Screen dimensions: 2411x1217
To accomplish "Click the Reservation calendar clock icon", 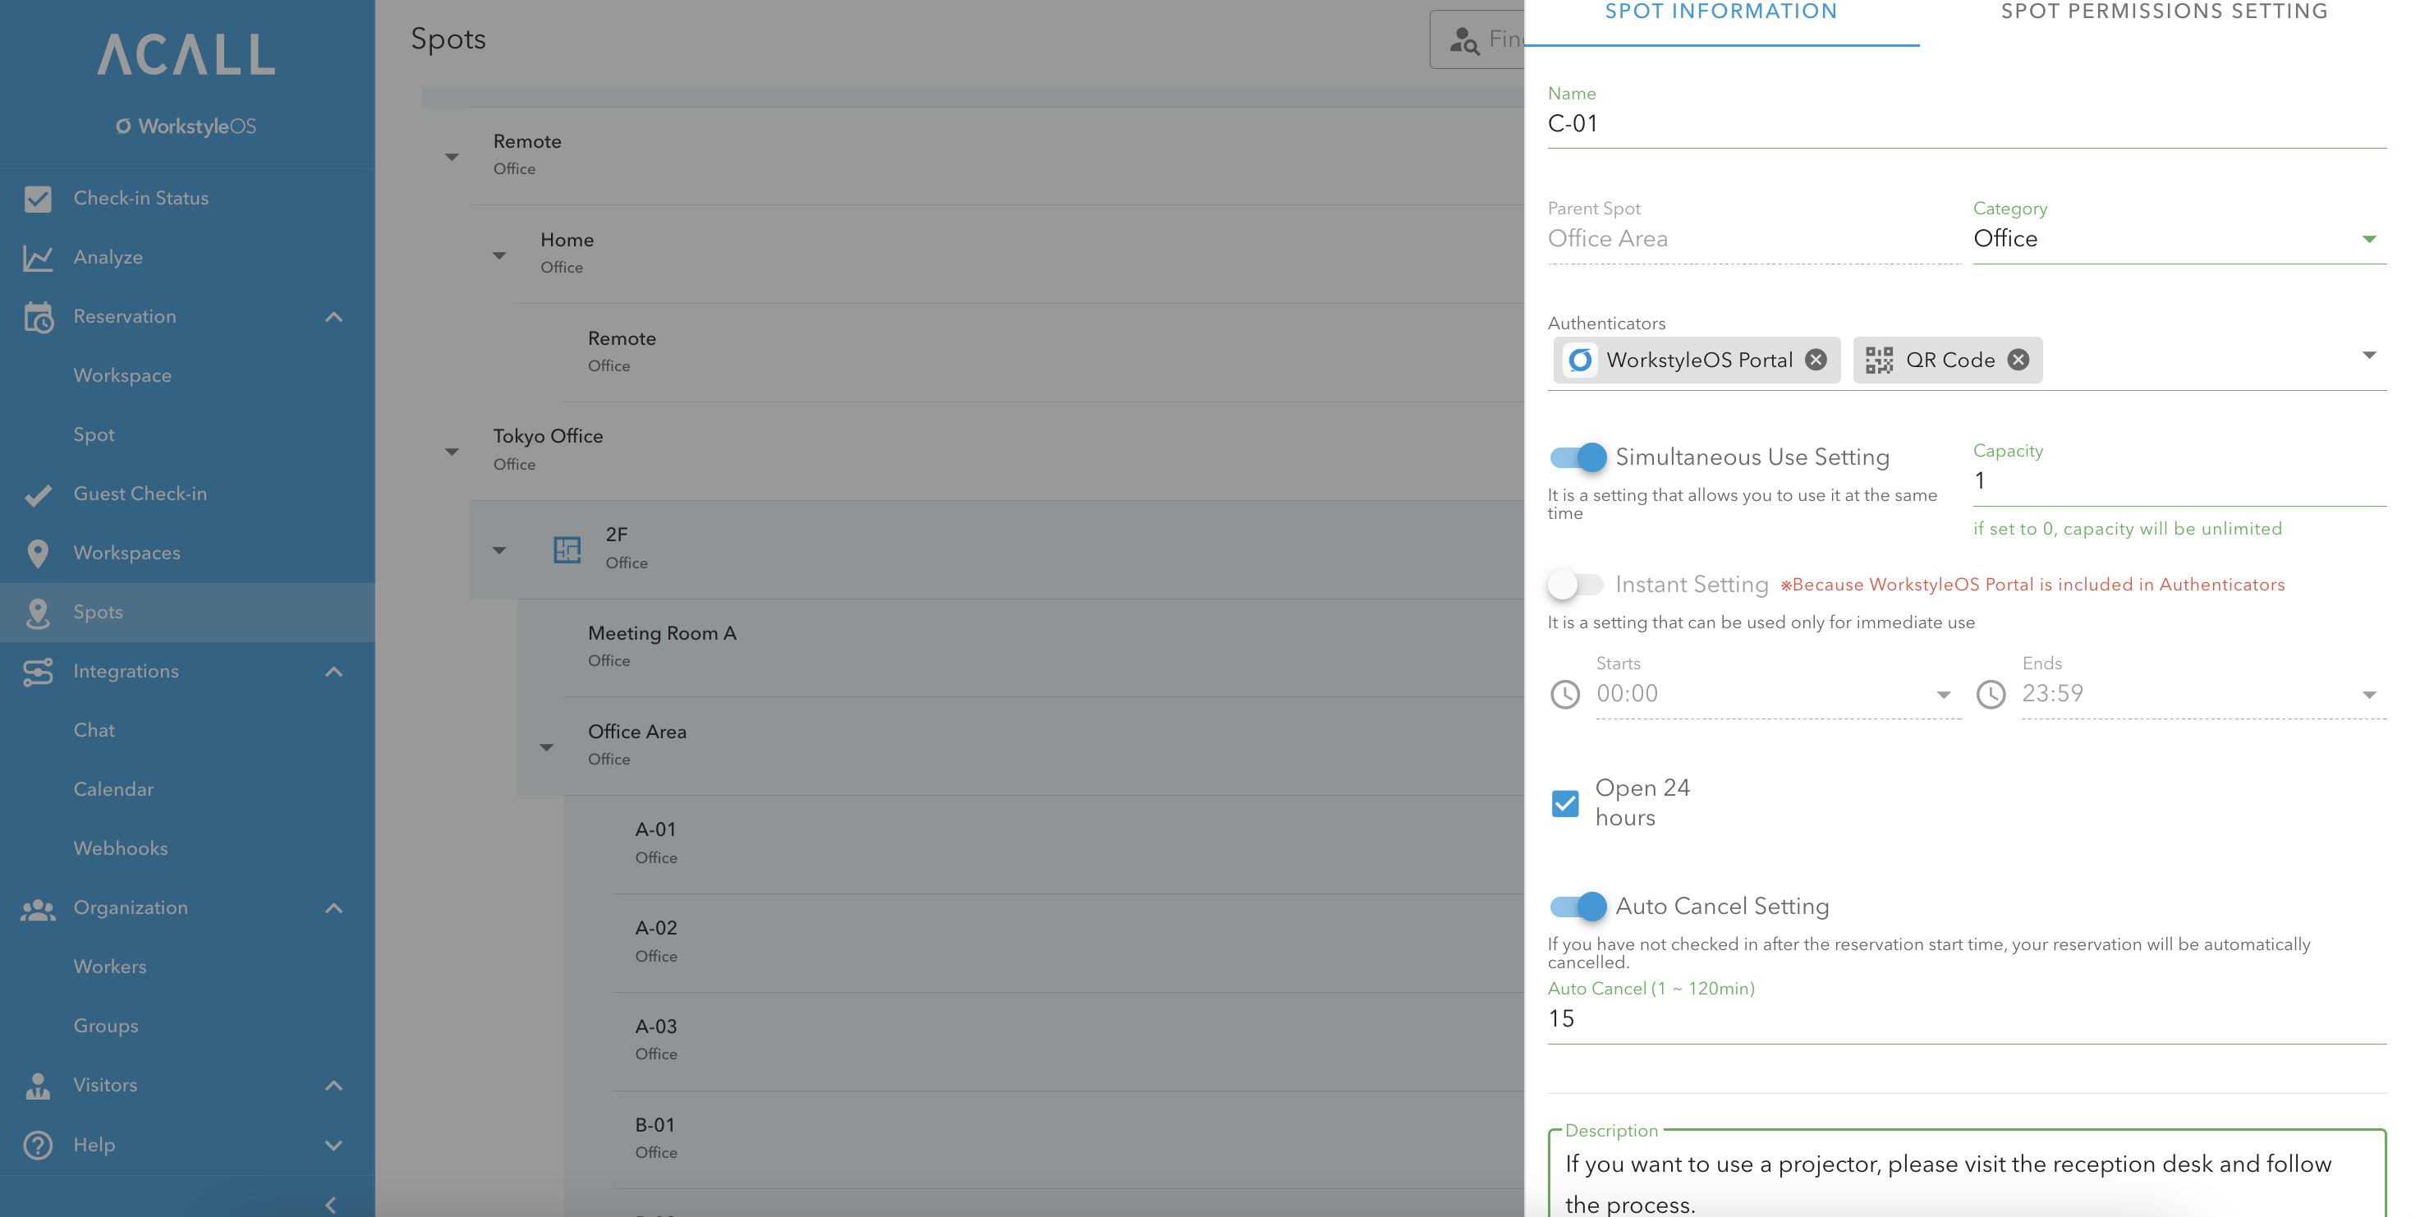I will pyautogui.click(x=38, y=316).
